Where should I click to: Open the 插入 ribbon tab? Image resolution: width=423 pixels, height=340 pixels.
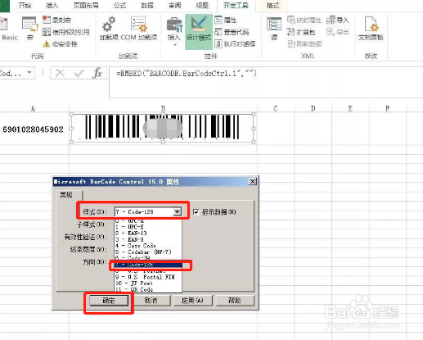52,5
